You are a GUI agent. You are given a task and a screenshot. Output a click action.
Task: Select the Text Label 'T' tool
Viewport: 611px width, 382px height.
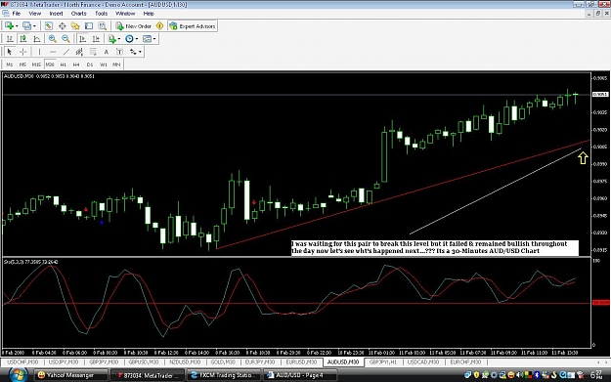tap(119, 52)
